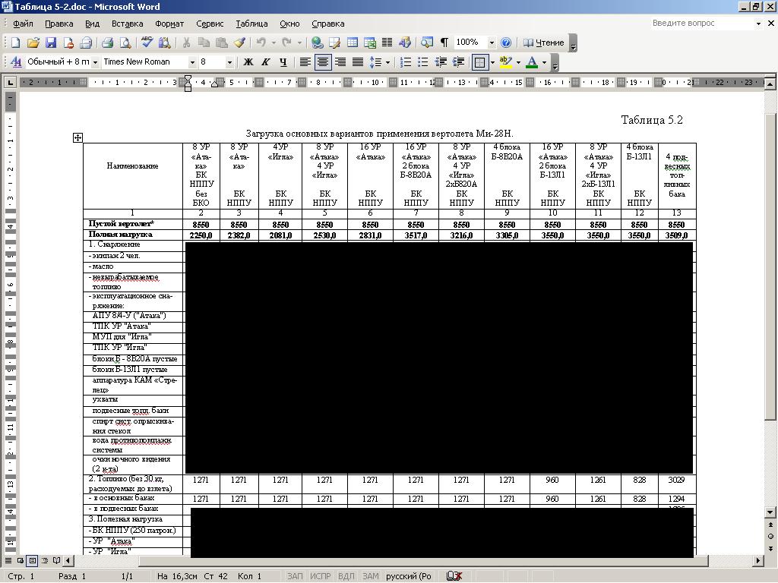
Task: Expand the font size dropdown
Action: [229, 62]
